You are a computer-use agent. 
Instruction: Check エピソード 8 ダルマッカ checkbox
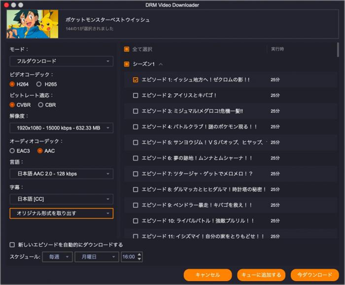coord(136,189)
